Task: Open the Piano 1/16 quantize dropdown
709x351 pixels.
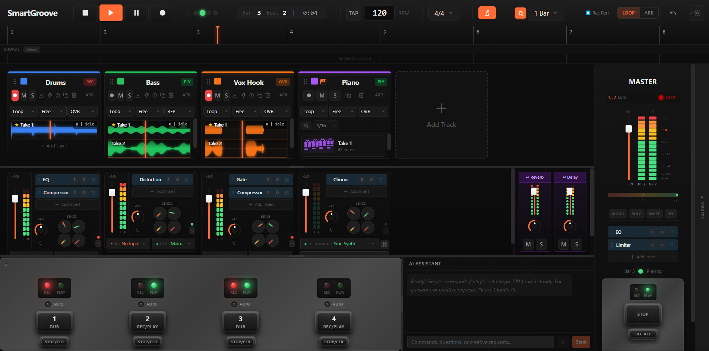Action: (326, 126)
